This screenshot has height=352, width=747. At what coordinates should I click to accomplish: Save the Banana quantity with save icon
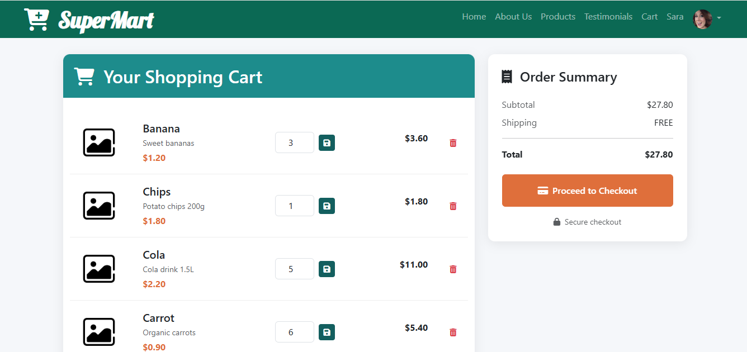(327, 143)
